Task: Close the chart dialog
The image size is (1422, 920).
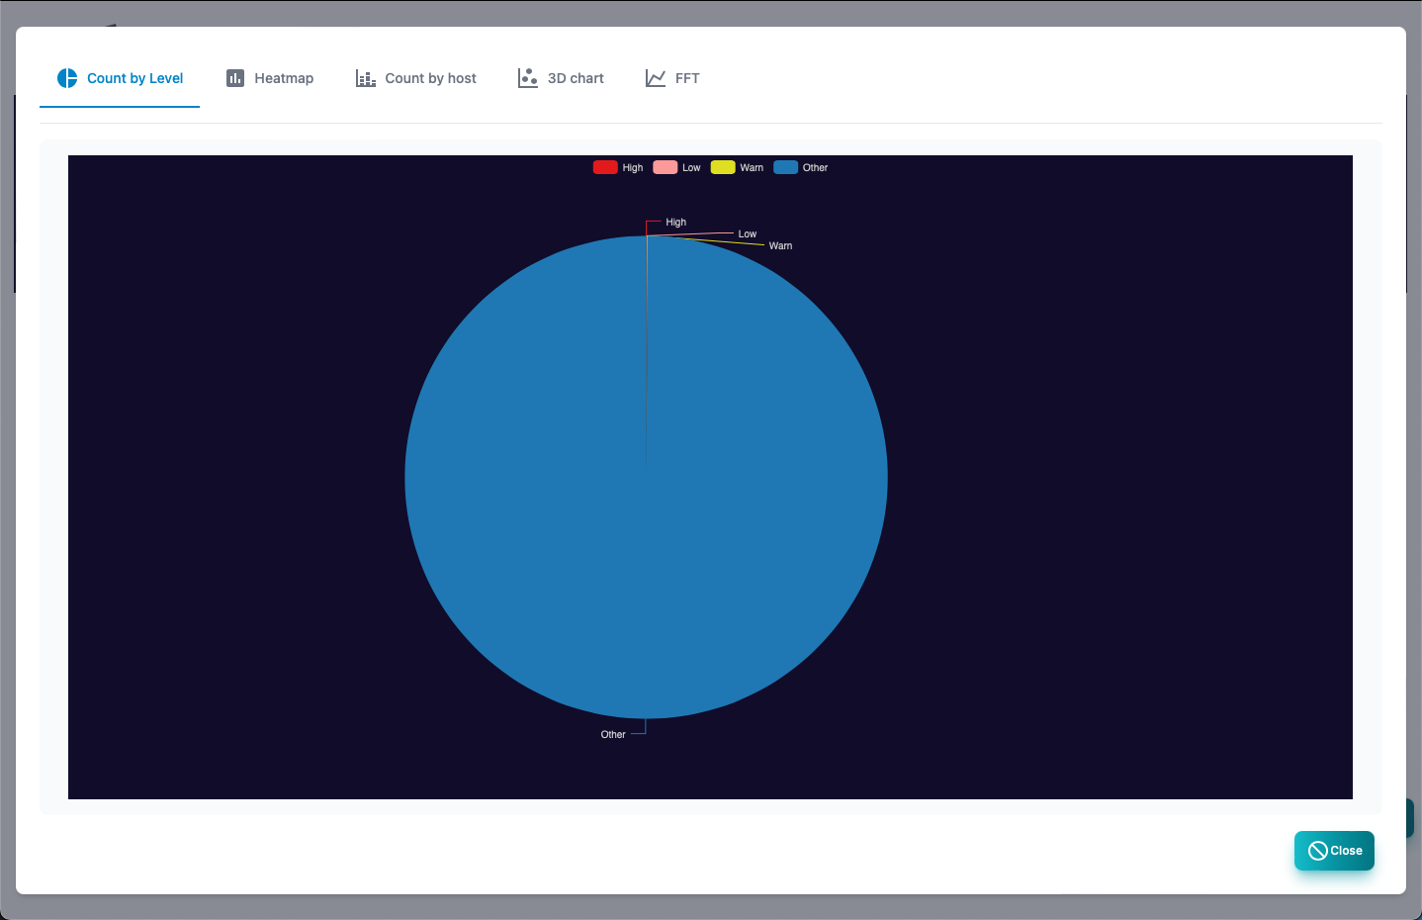Action: point(1334,851)
